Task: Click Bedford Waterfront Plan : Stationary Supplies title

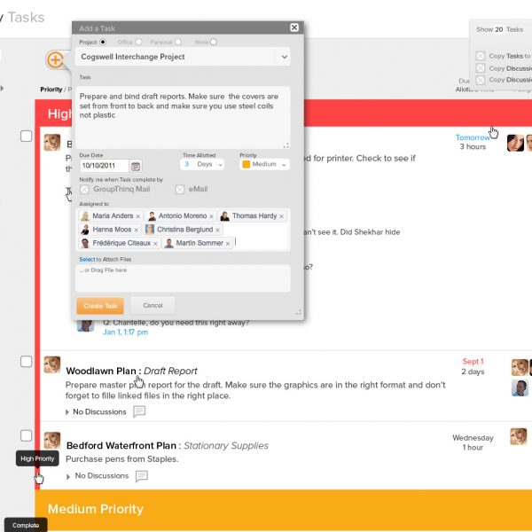Action: click(x=168, y=445)
